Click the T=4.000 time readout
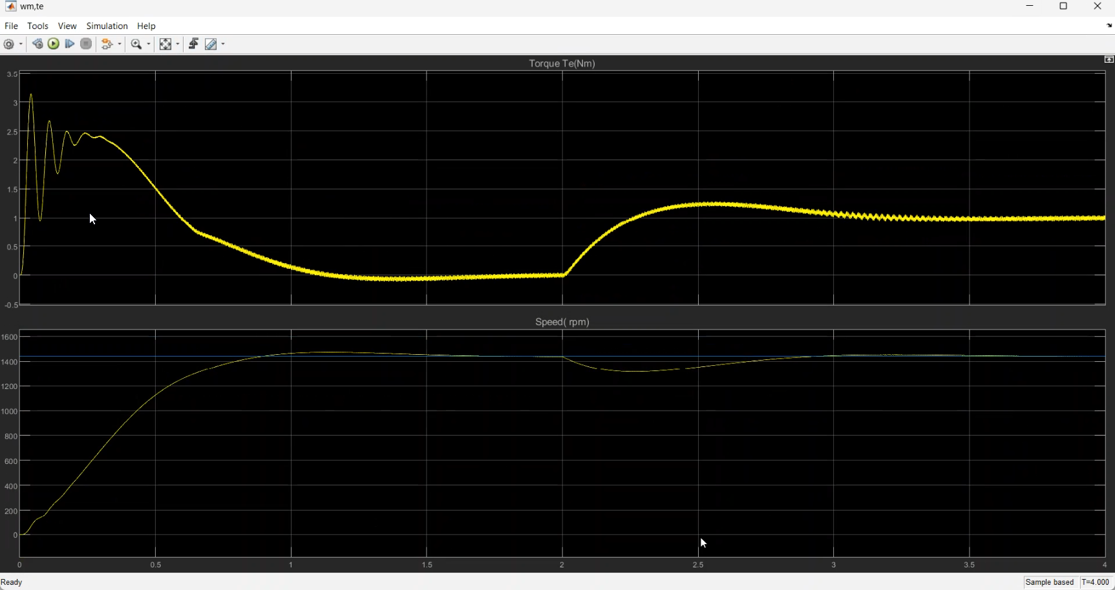The width and height of the screenshot is (1115, 590). [x=1096, y=582]
